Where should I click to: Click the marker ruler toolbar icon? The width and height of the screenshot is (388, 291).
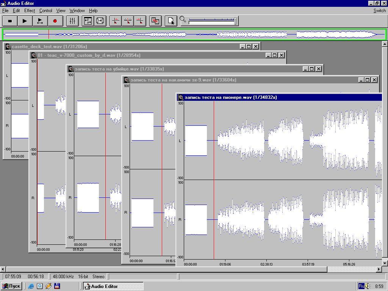128,21
